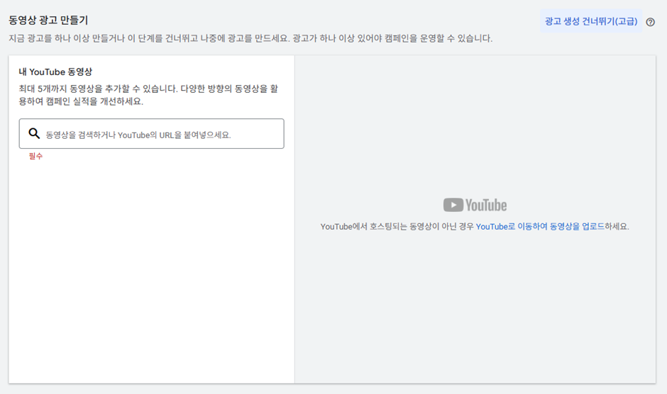Image resolution: width=667 pixels, height=394 pixels.
Task: Click the '동영상 광고 만들기' heading
Action: (48, 20)
